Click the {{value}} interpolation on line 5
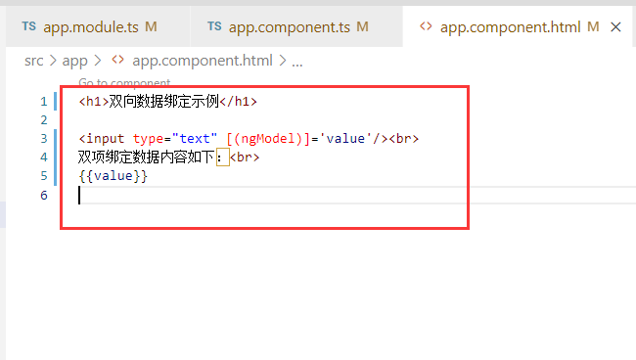The height and width of the screenshot is (360, 636). coord(114,176)
